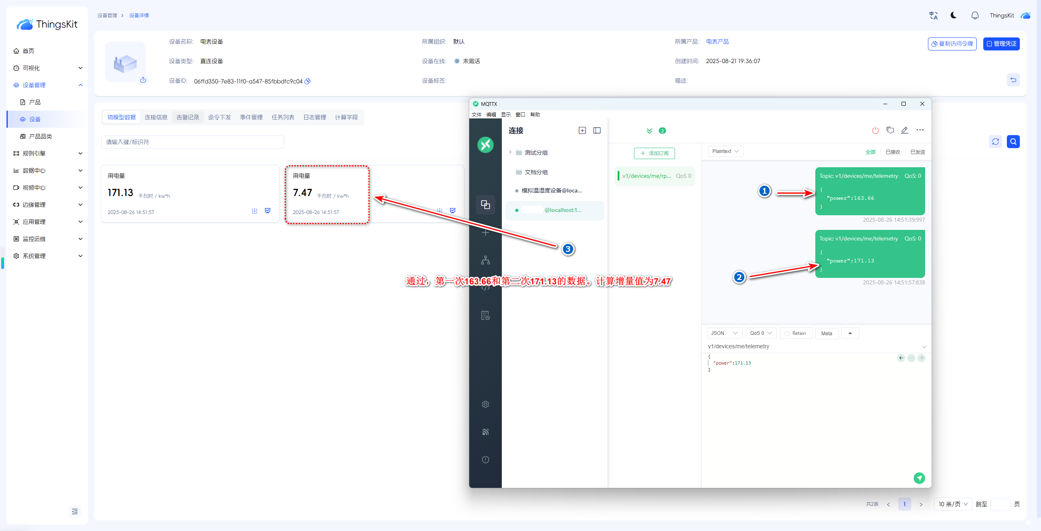This screenshot has height=531, width=1041.
Task: Click the MQTTX disconnect power icon
Action: 875,130
